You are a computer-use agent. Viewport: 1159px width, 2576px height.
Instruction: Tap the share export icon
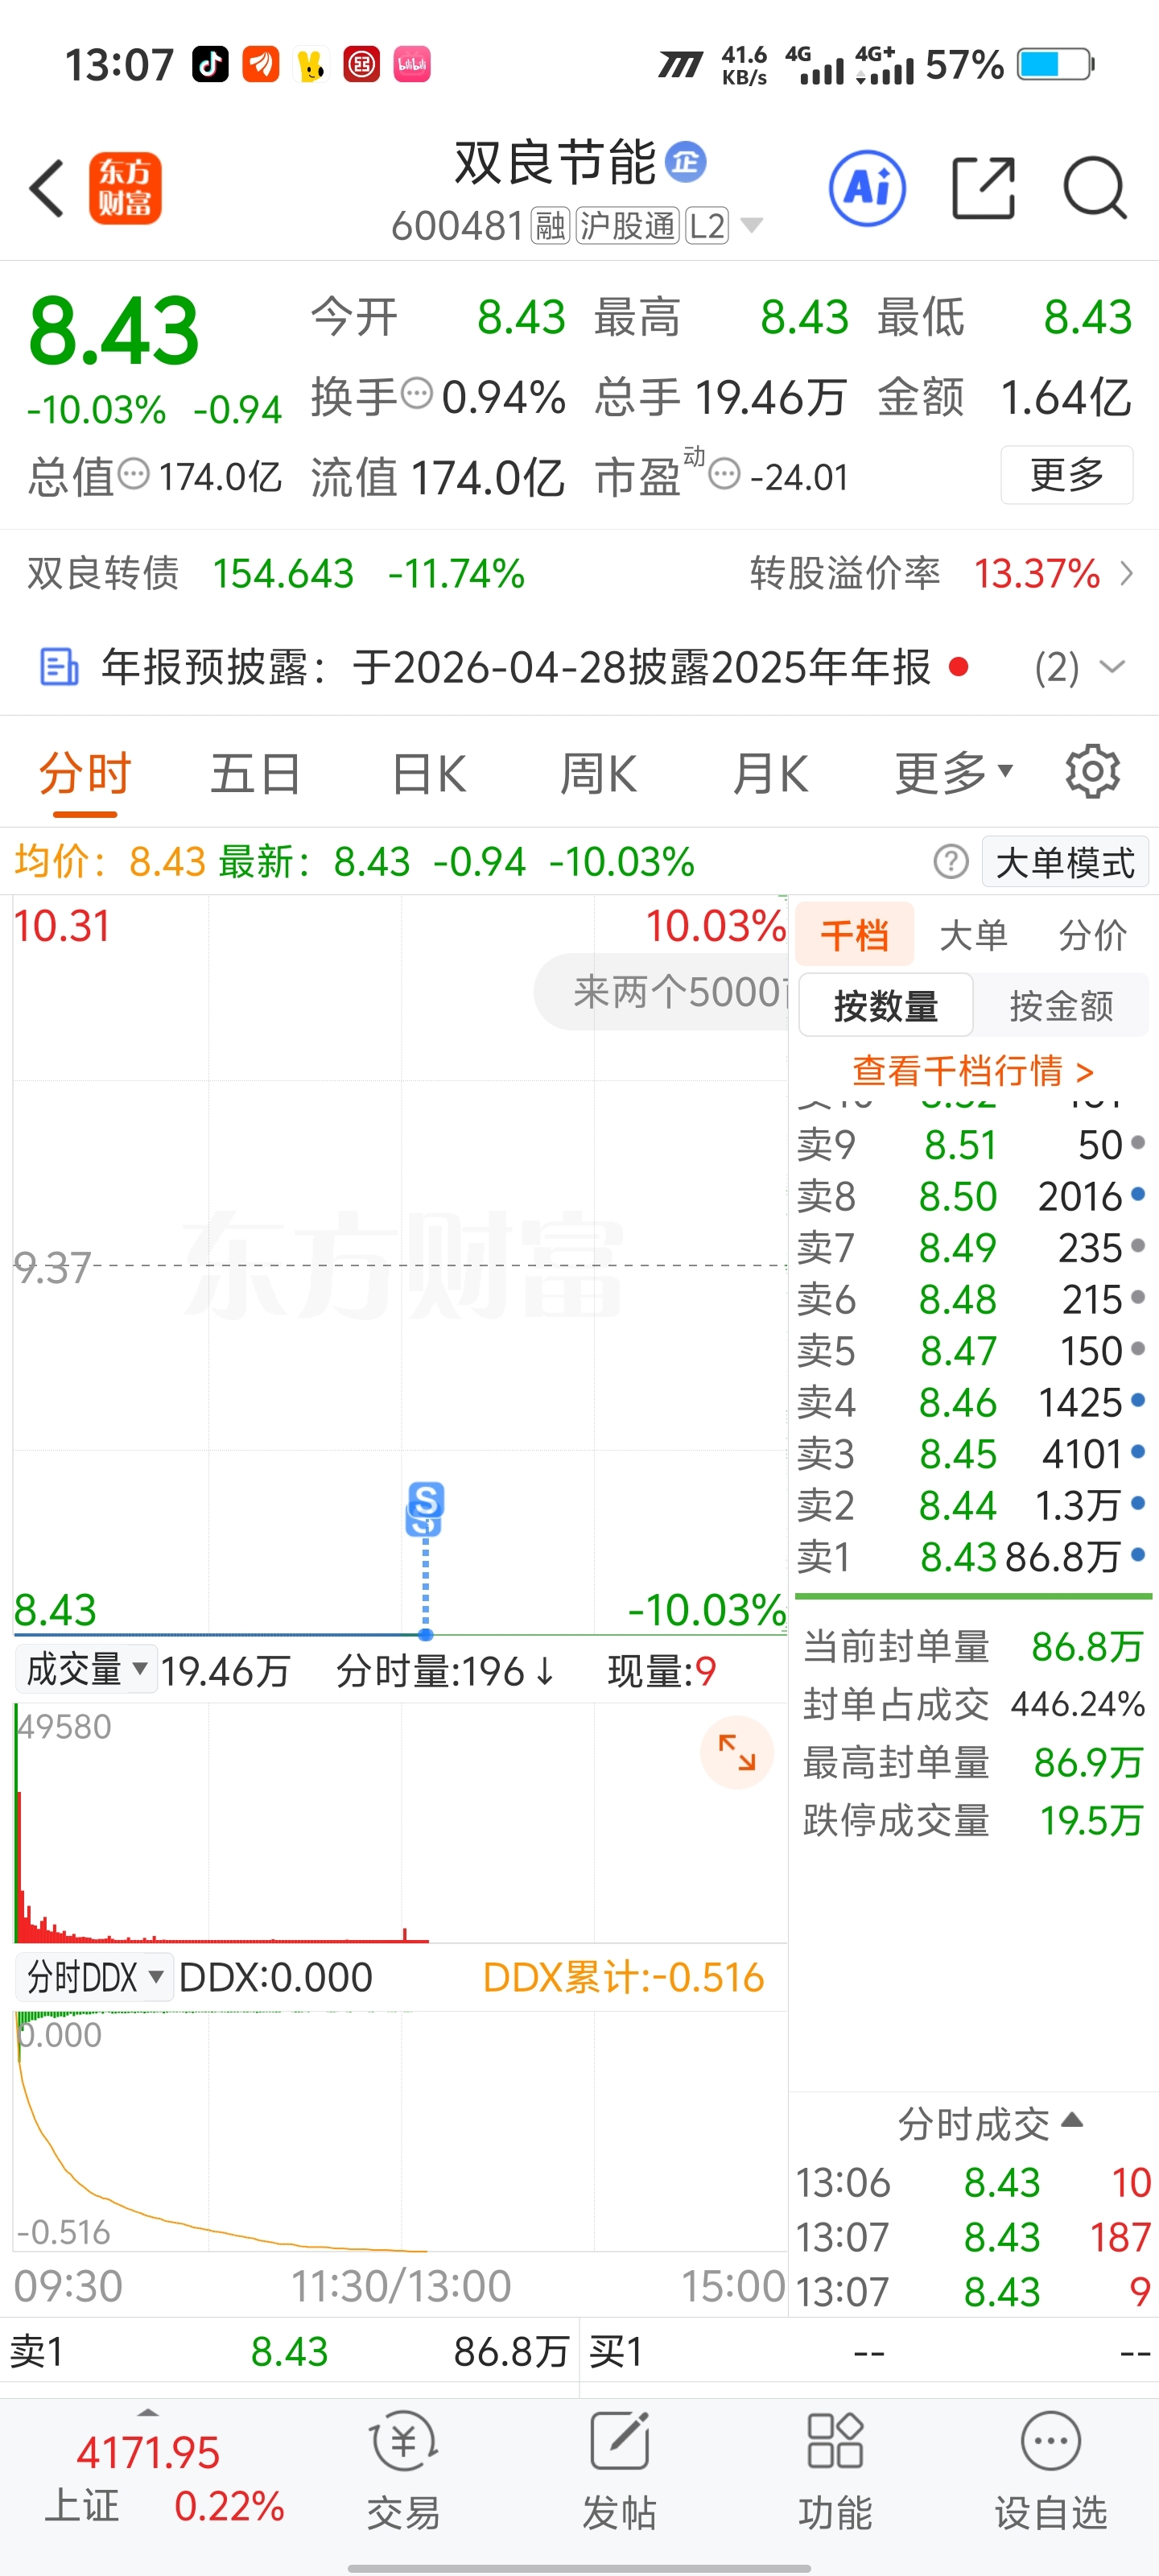(983, 188)
